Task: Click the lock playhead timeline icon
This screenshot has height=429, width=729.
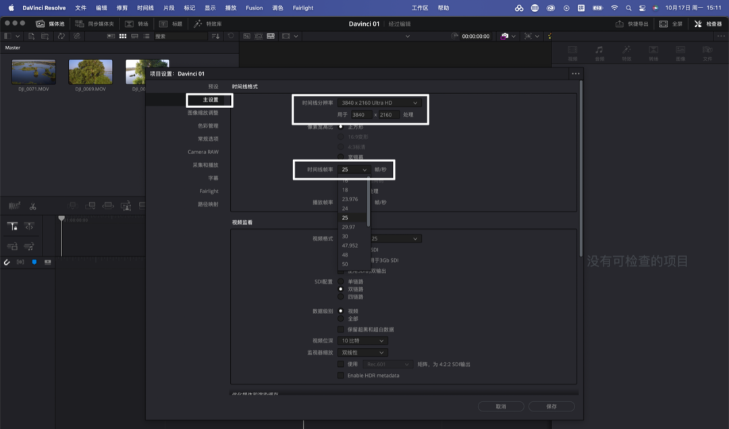Action: pos(13,226)
